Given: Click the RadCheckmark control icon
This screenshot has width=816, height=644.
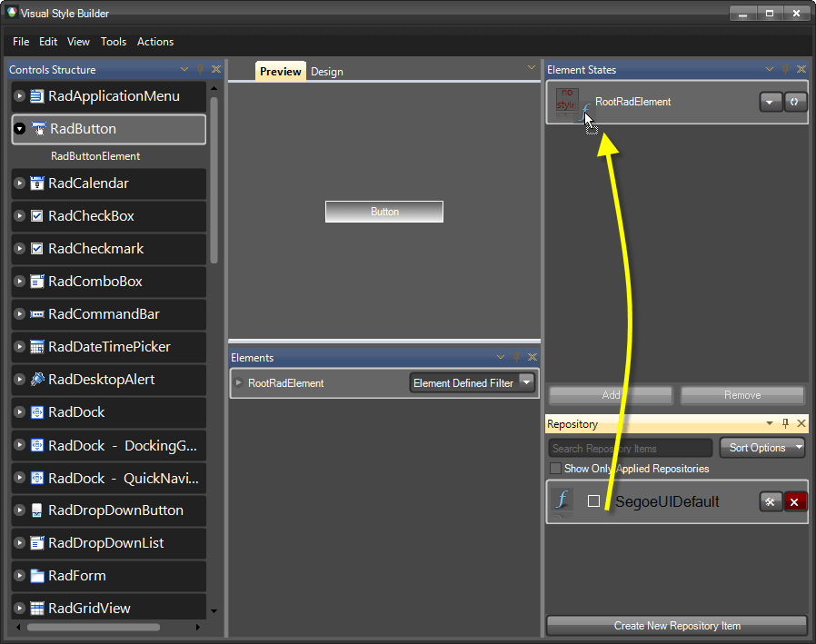Looking at the screenshot, I should tap(37, 249).
